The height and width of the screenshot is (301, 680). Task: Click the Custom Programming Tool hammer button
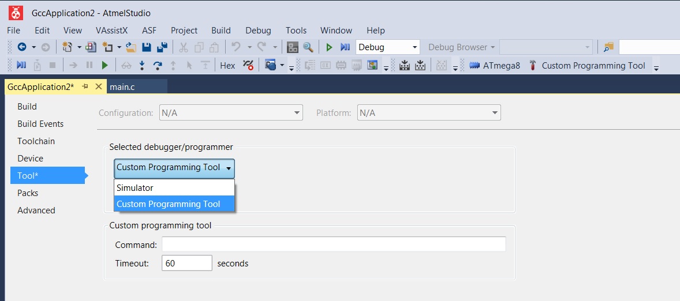coord(587,66)
